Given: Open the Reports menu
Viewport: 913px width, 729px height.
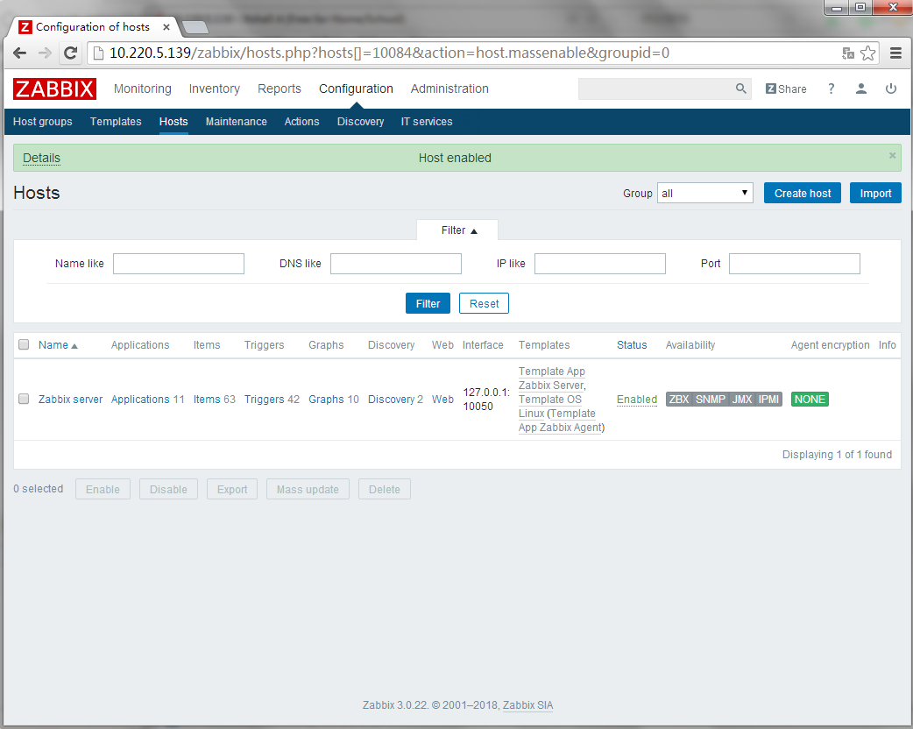Looking at the screenshot, I should [x=280, y=88].
